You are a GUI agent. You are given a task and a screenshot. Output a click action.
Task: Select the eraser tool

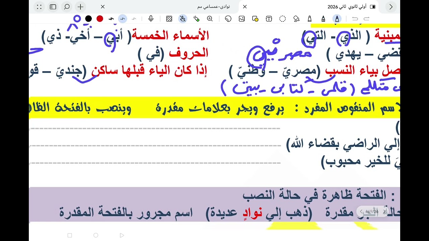[296, 19]
